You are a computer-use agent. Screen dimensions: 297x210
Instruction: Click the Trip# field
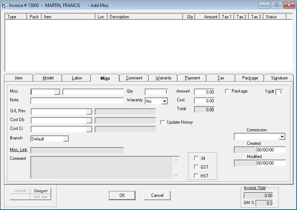(279, 93)
